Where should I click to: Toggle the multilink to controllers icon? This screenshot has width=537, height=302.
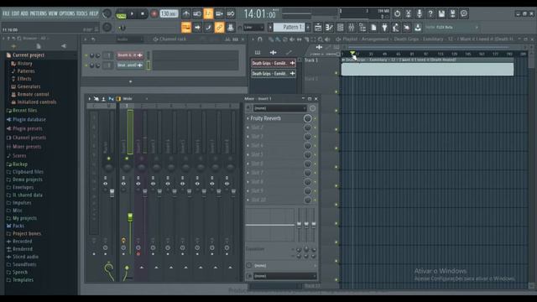click(231, 28)
